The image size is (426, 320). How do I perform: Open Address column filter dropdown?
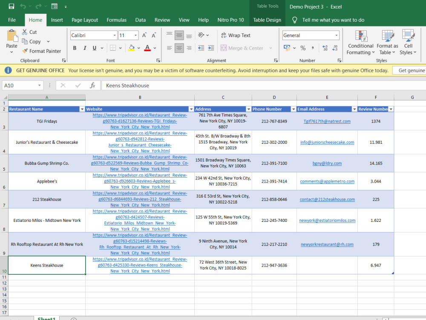[249, 109]
